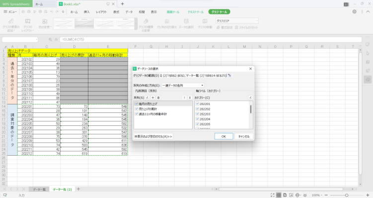Open the settings gear at top right

(355, 11)
